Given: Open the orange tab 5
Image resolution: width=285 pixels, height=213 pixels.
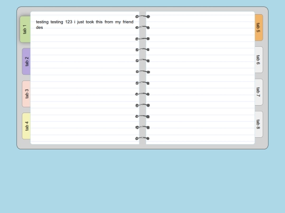Looking at the screenshot, I should [259, 27].
